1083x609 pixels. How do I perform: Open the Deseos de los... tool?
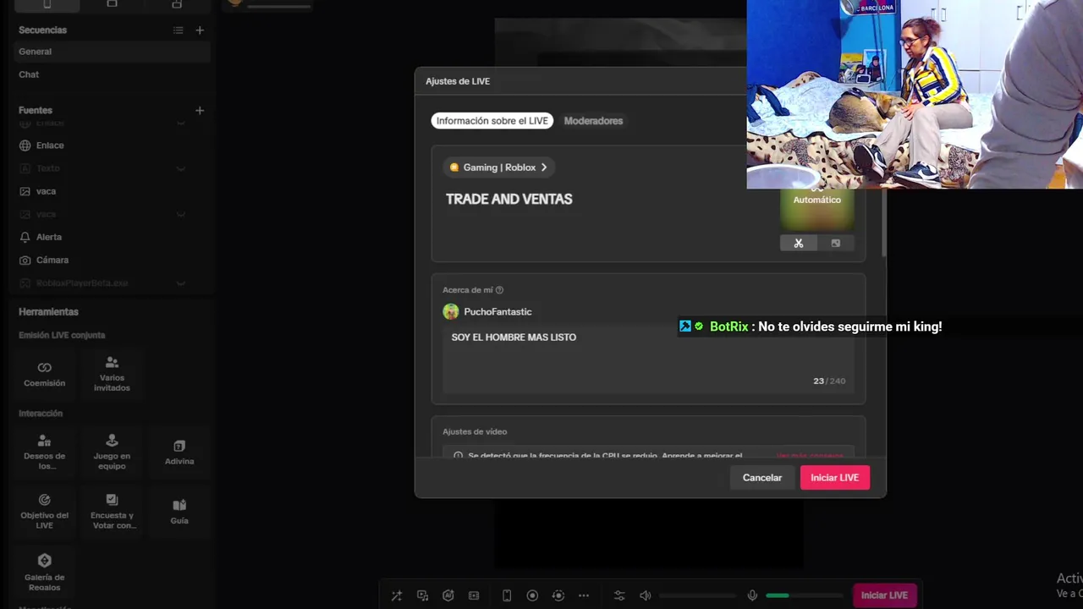44,452
